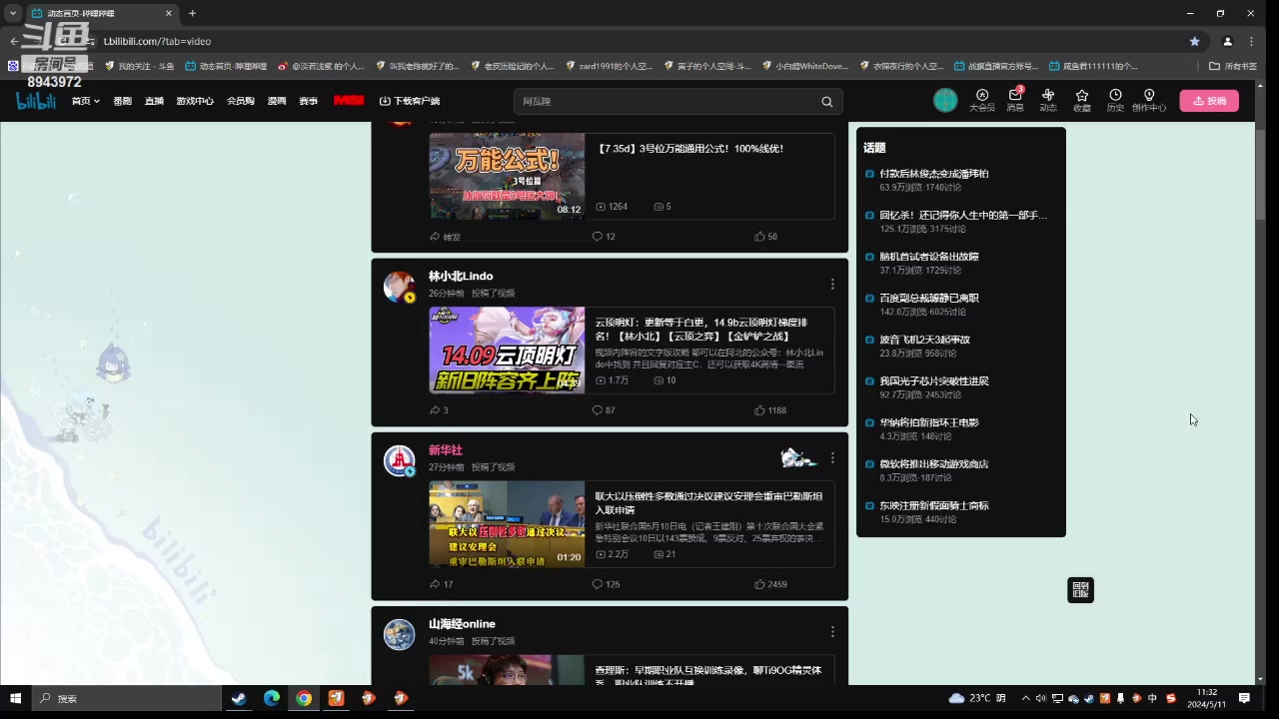Open the 游戏中心 menu item
This screenshot has width=1279, height=719.
(x=195, y=101)
